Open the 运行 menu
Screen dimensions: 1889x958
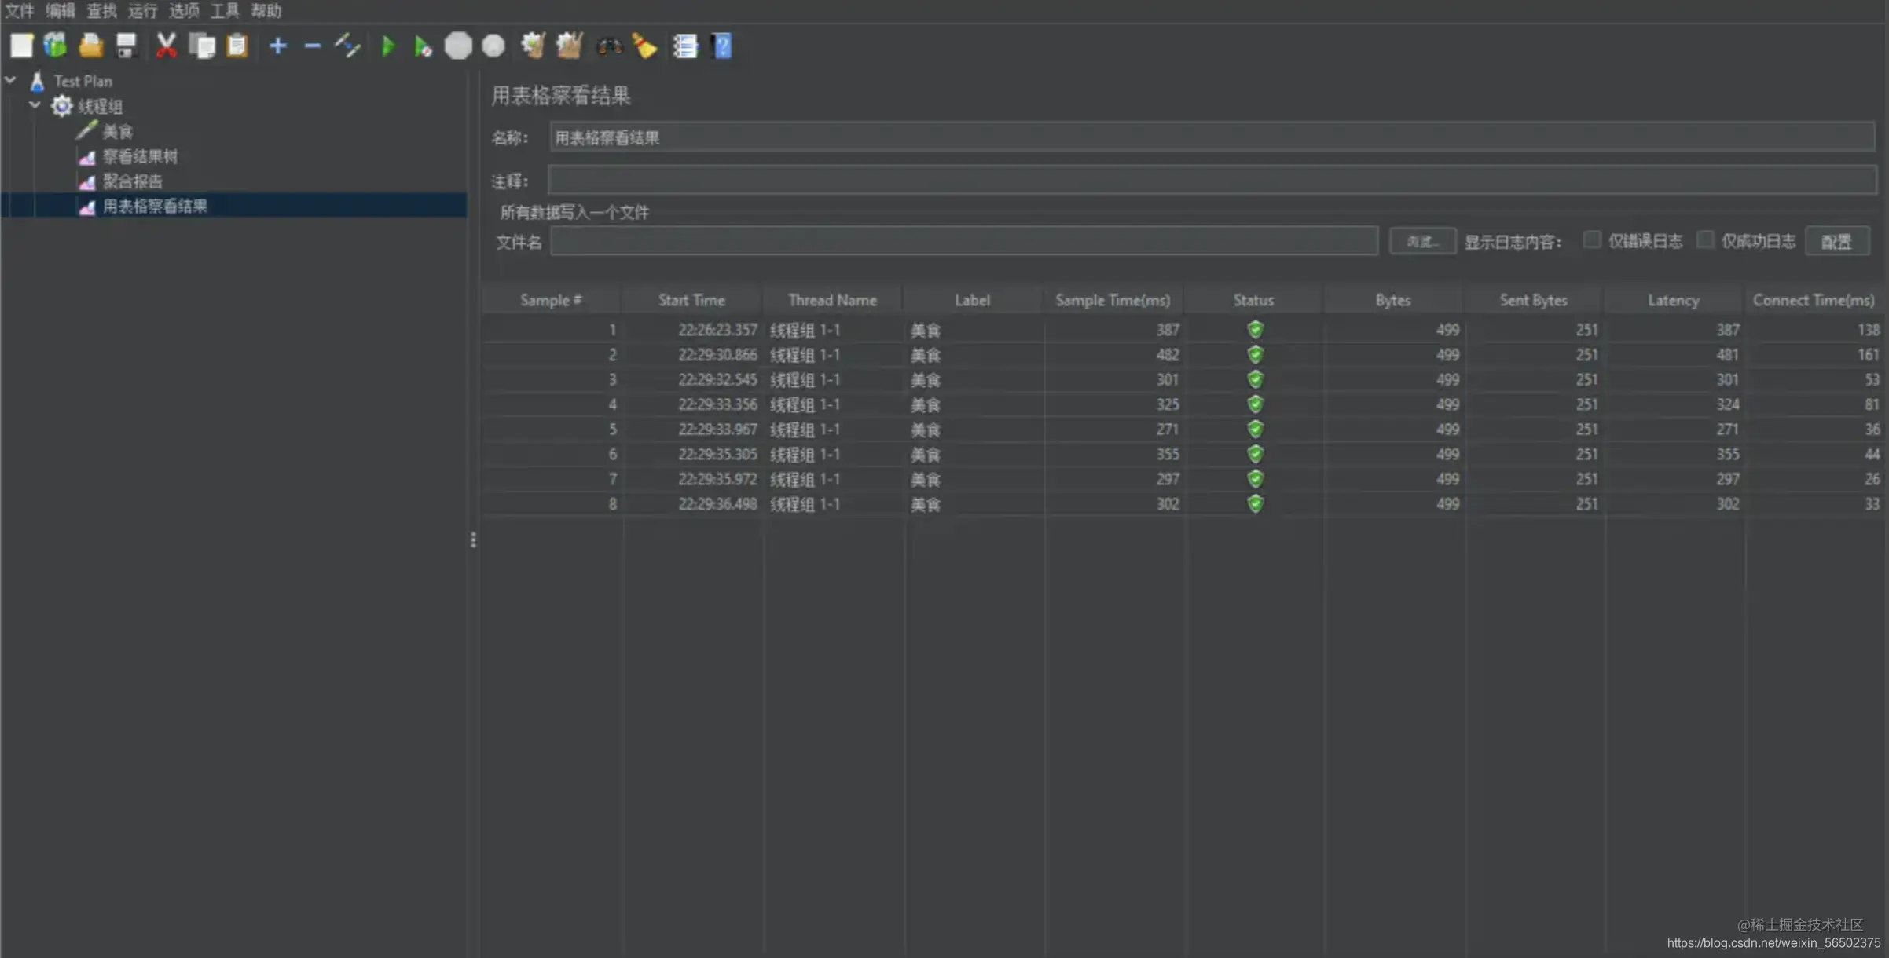tap(142, 11)
